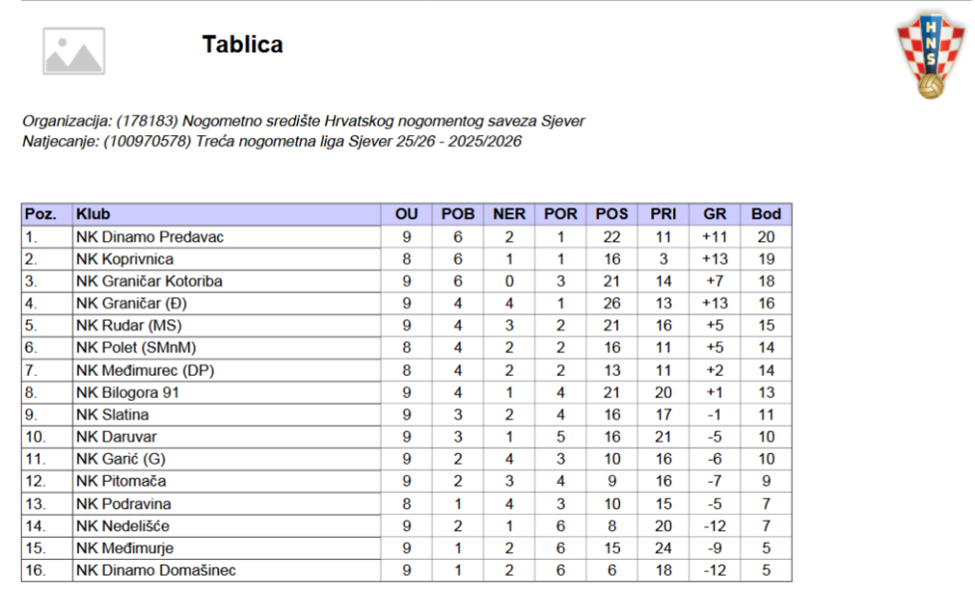Click the POB column header
The height and width of the screenshot is (616, 975).
pos(458,214)
